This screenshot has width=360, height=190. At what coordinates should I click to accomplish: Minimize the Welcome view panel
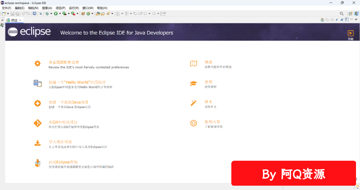pos(352,20)
